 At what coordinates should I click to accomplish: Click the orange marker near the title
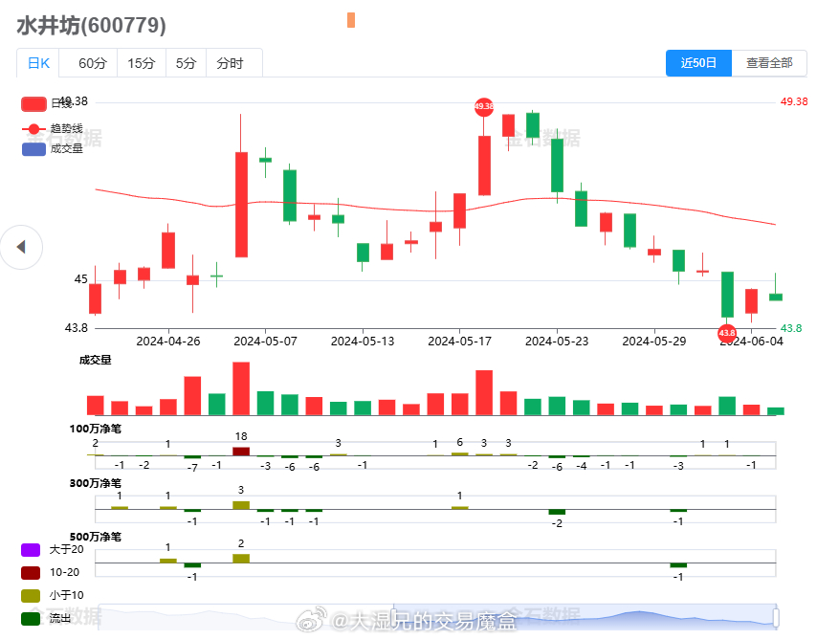point(351,20)
